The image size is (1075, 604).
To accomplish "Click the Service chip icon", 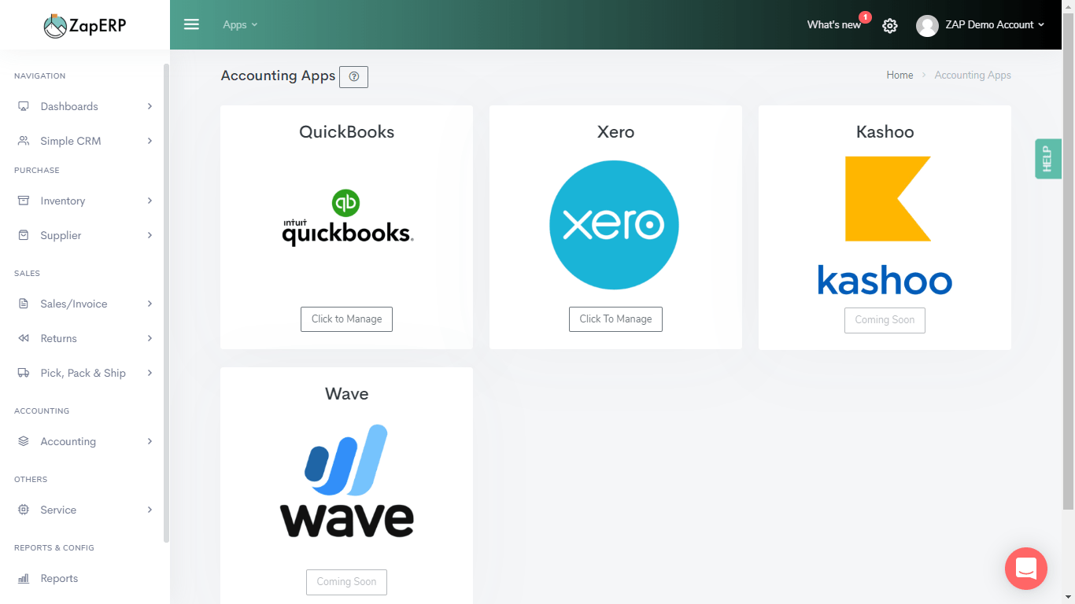I will coord(24,510).
